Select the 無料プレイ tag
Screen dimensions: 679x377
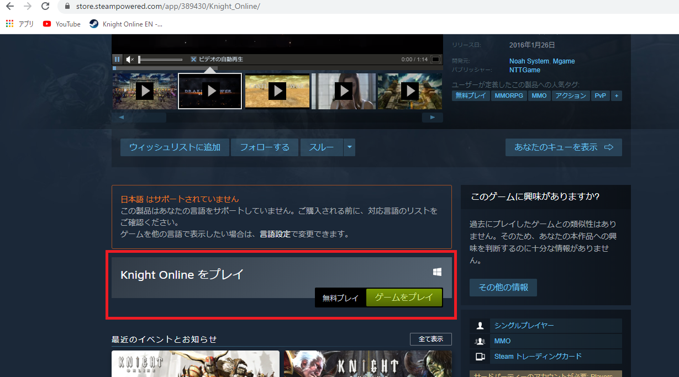[x=471, y=95]
